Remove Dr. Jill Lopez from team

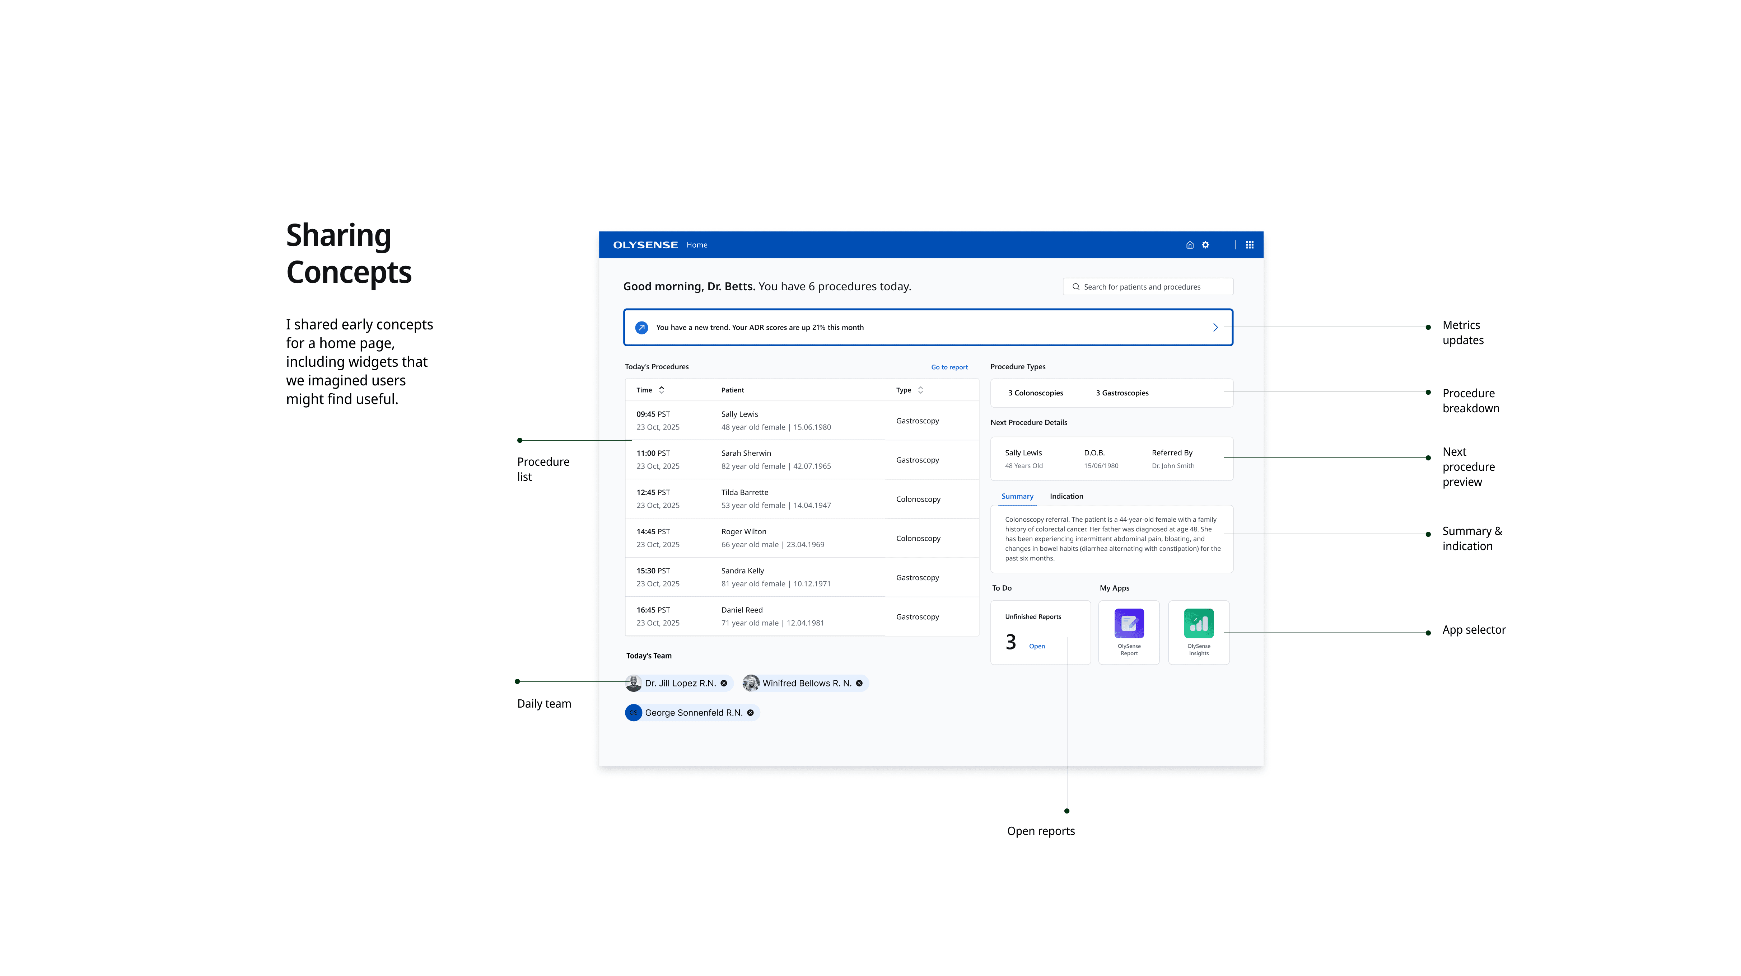(724, 684)
